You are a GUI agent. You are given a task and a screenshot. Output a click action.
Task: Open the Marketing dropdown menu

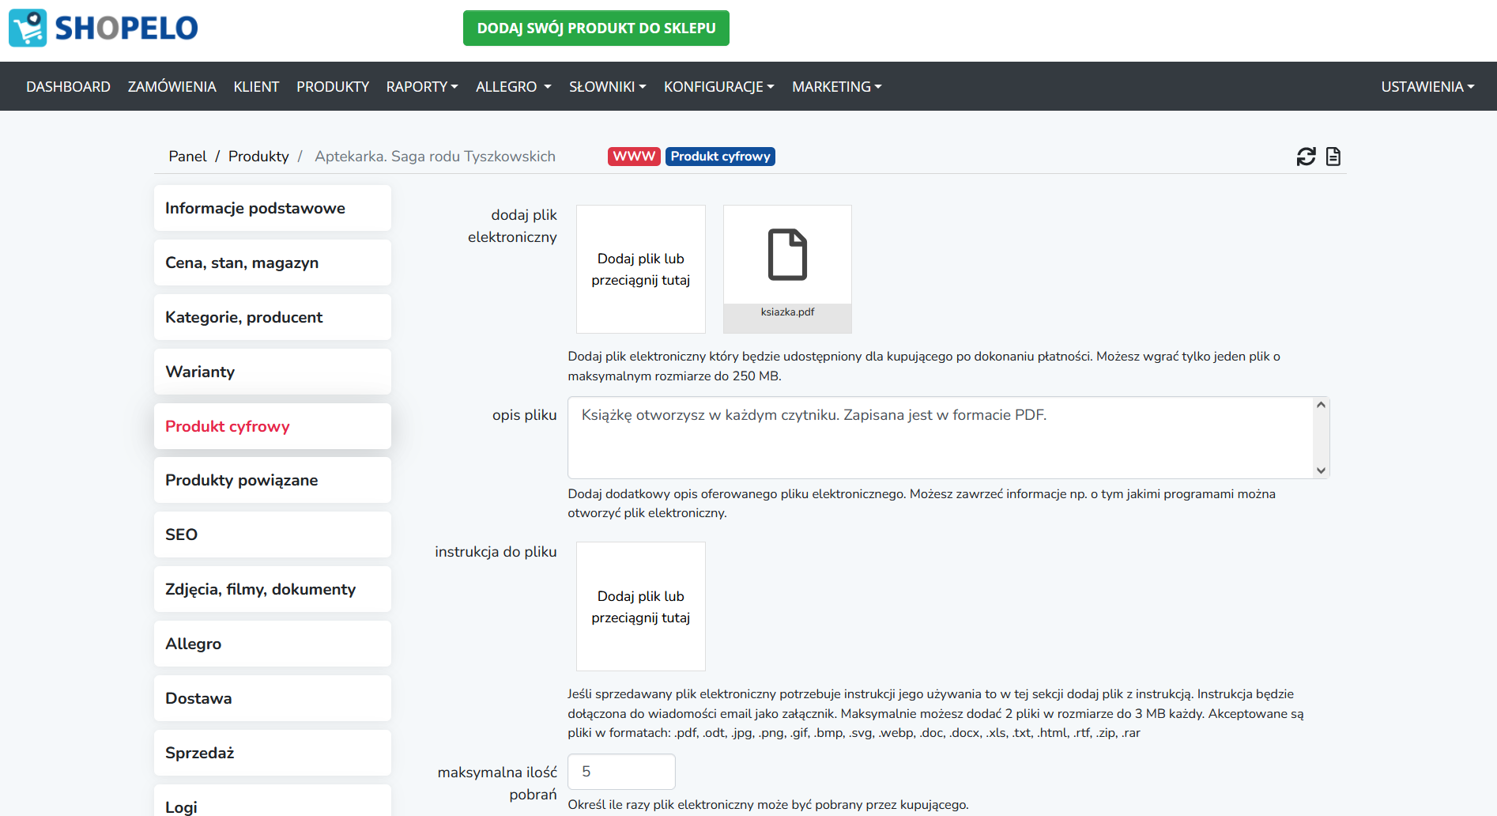coord(836,87)
